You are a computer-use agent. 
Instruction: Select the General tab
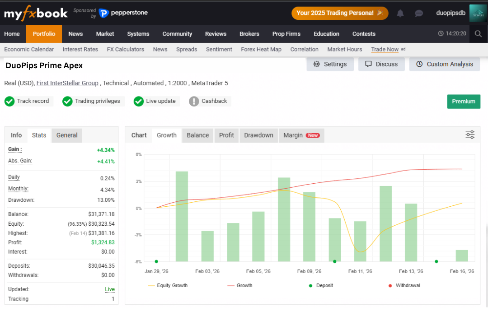point(67,135)
